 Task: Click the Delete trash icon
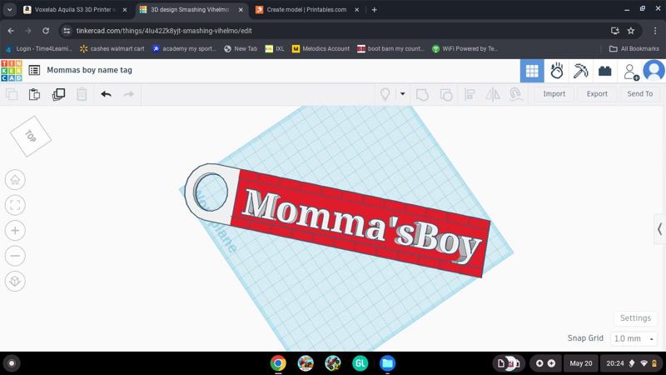[x=82, y=94]
